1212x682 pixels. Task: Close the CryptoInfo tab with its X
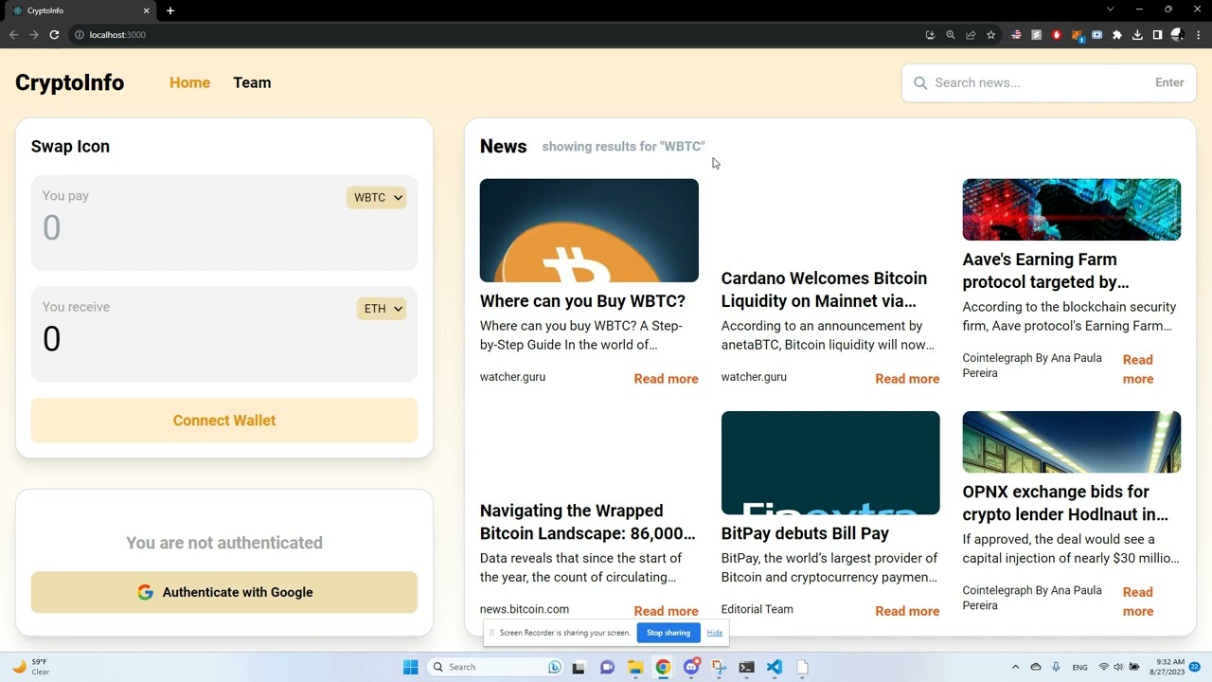coord(146,10)
